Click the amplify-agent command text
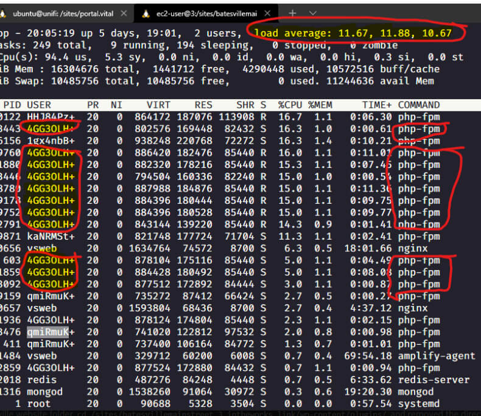 point(437,356)
